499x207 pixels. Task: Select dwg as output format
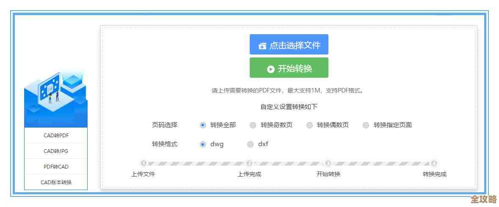203,144
